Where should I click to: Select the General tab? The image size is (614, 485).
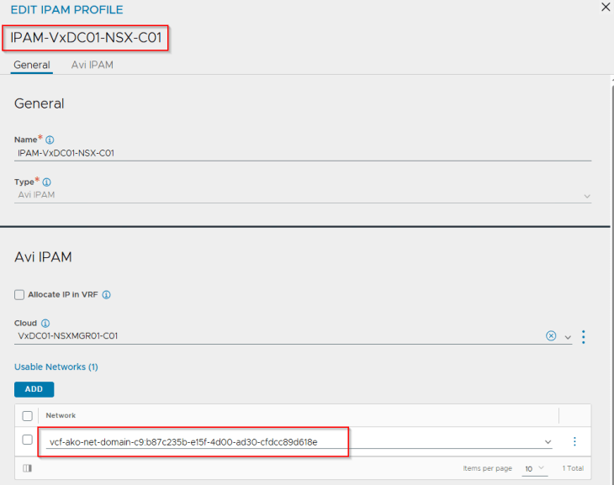click(x=32, y=65)
